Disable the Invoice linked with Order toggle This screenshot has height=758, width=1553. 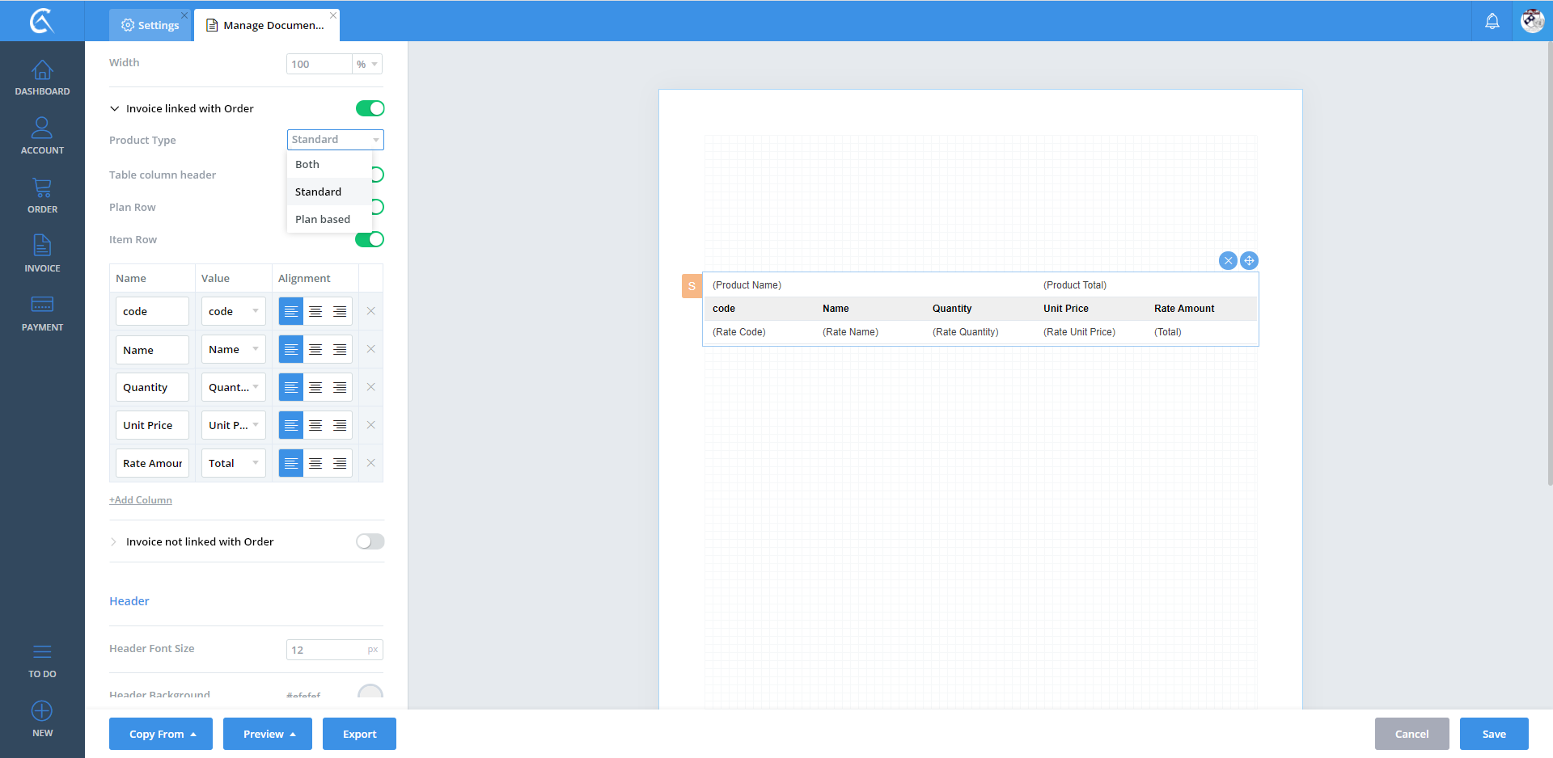(370, 108)
